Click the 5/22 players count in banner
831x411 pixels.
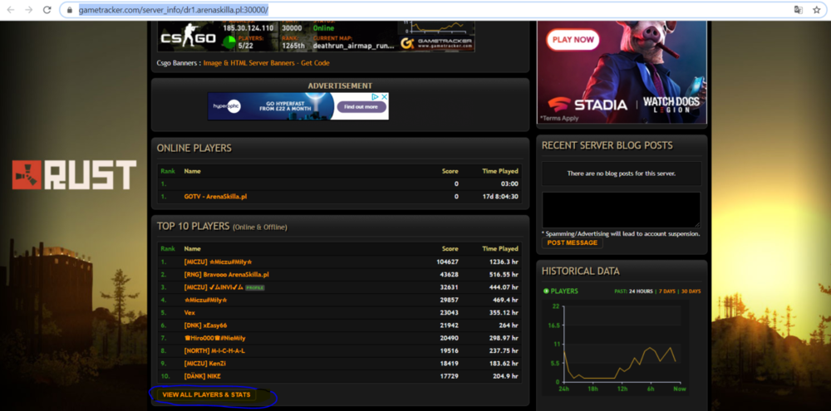coord(245,45)
